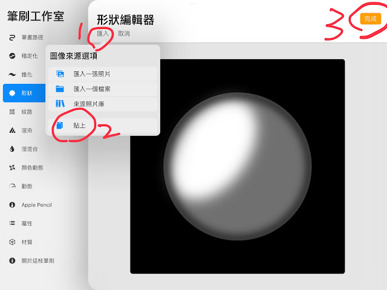Select the 紋路 grain icon
This screenshot has width=387, height=290.
click(12, 112)
